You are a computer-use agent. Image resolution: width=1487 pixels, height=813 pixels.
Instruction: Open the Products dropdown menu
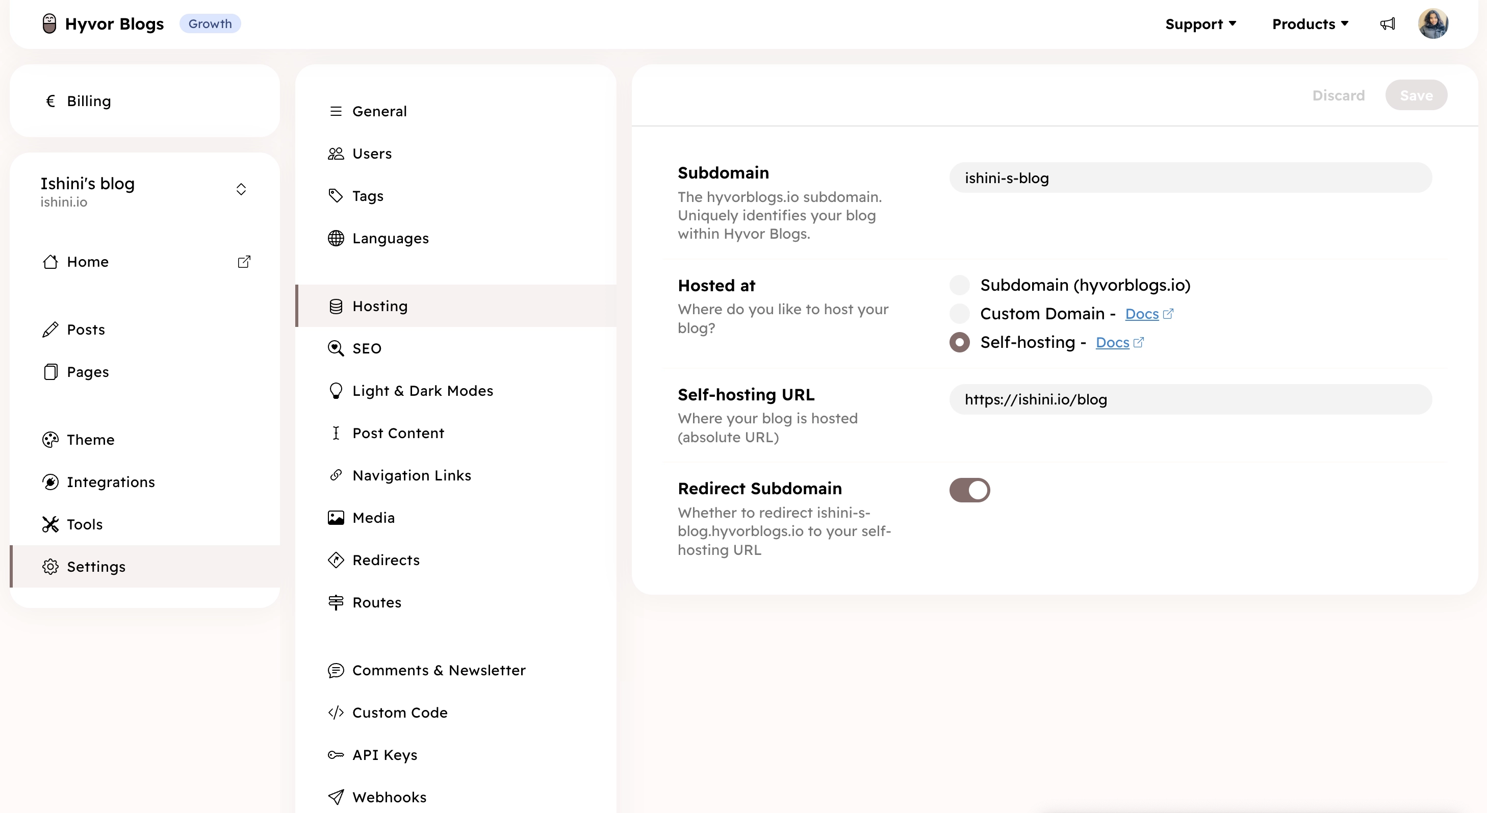pos(1311,23)
